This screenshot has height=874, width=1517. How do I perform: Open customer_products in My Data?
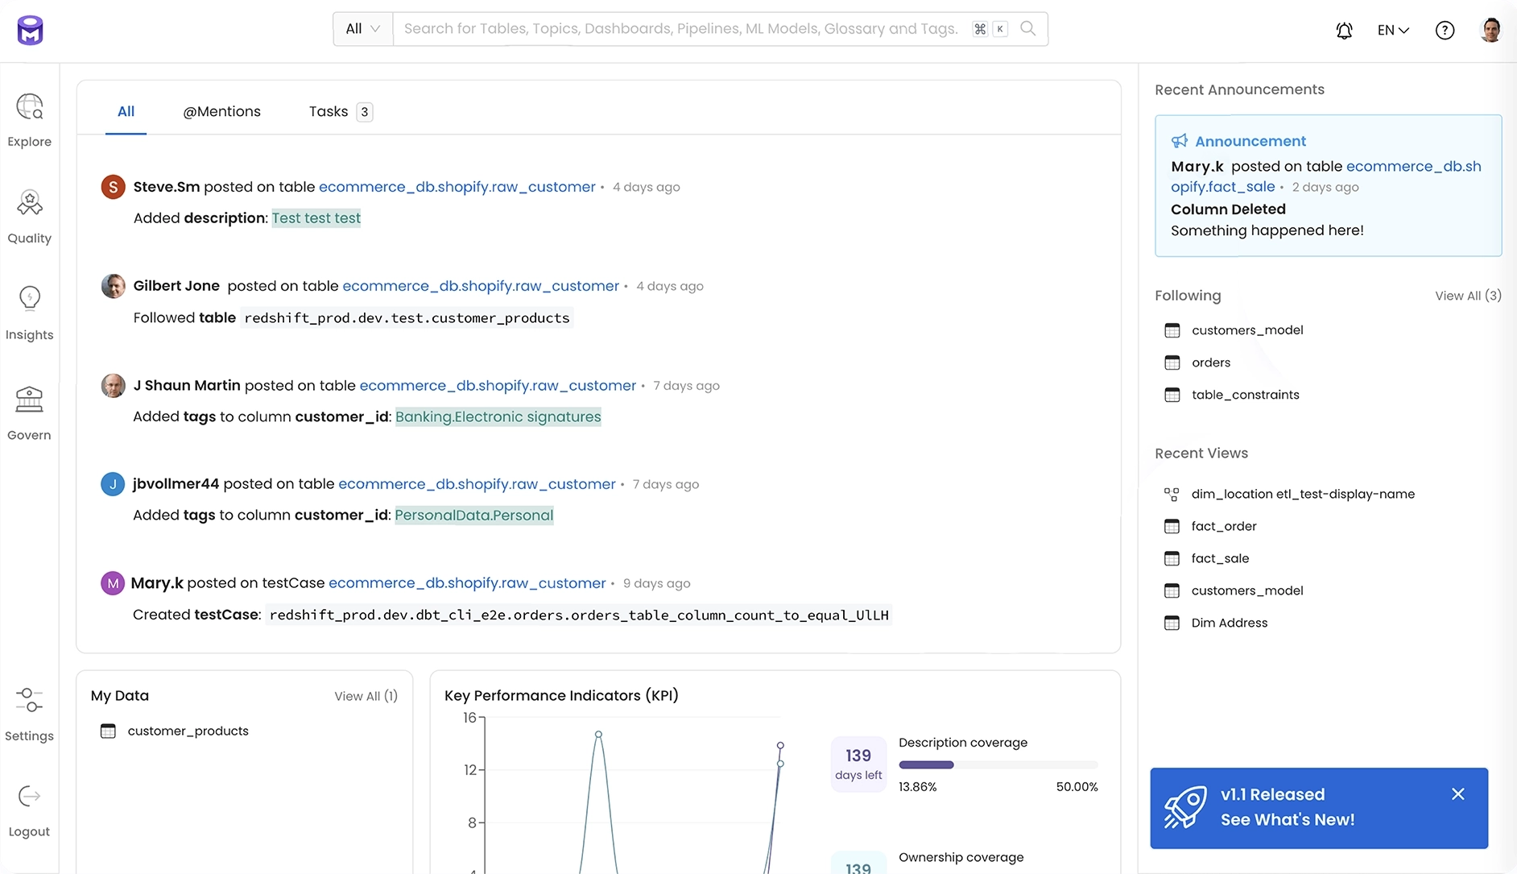[188, 731]
